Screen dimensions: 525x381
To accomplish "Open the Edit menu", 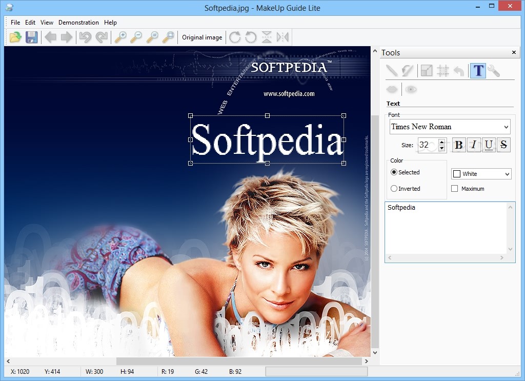I will point(30,23).
